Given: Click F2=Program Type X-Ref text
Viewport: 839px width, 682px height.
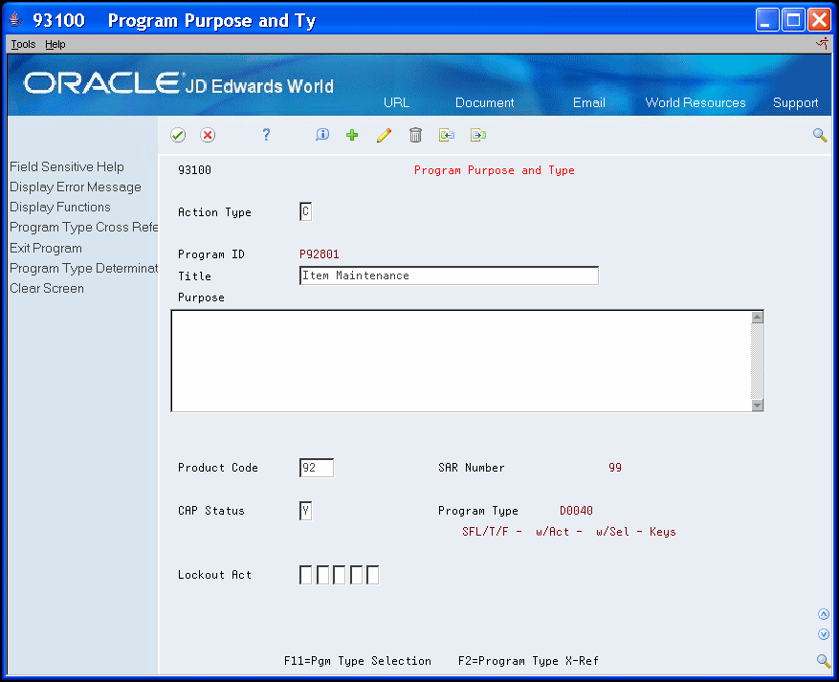Looking at the screenshot, I should tap(528, 661).
